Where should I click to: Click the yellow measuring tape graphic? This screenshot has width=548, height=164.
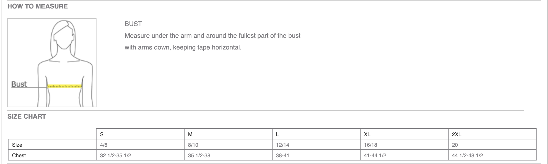coord(65,86)
